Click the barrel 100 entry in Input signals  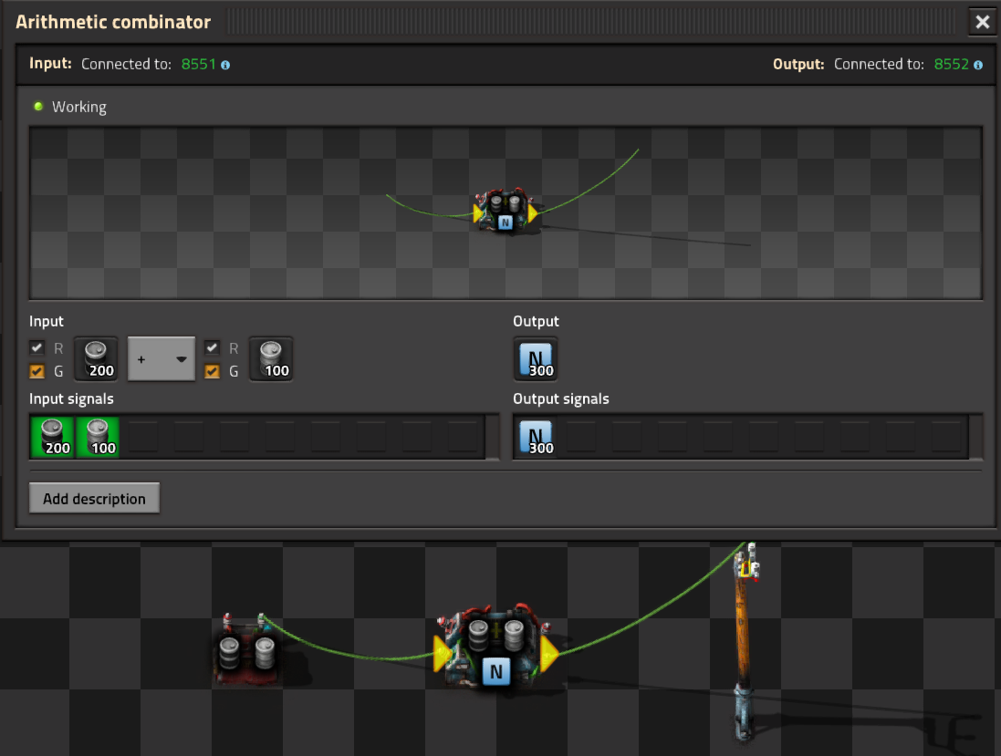[98, 437]
